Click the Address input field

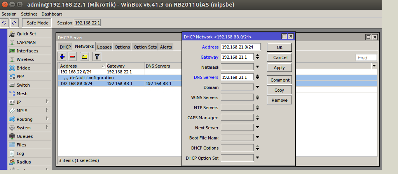click(240, 47)
